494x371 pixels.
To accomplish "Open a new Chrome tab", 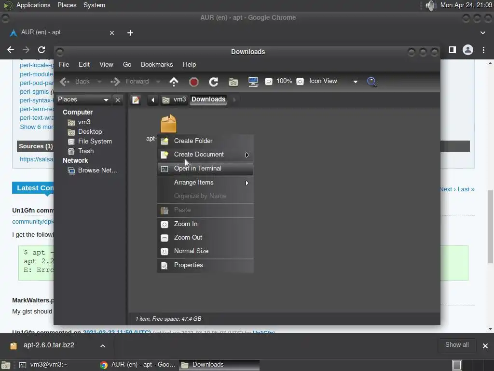I will pos(130,33).
